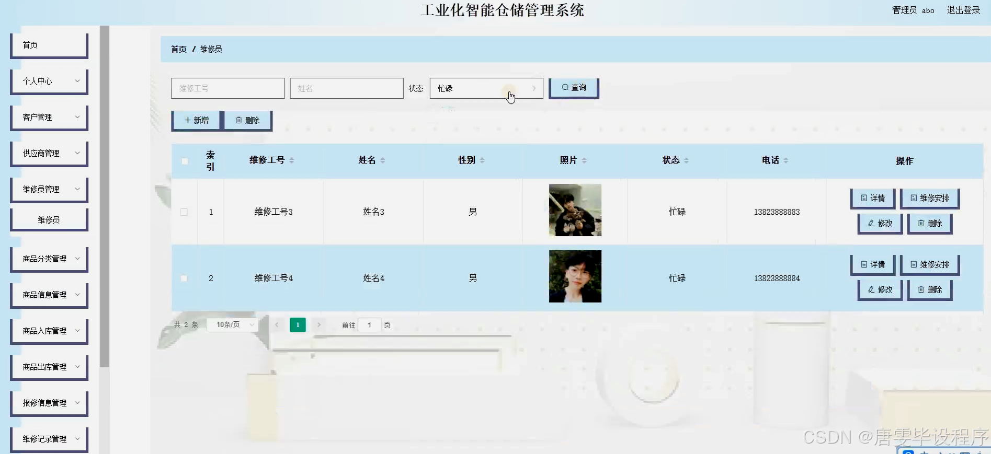Expand 商品分类管理 sidebar menu
Screen dimensions: 991x454
[x=49, y=259]
